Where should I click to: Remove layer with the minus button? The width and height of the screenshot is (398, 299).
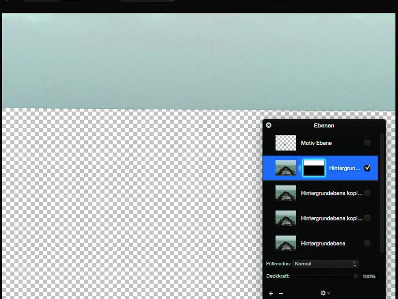[281, 293]
